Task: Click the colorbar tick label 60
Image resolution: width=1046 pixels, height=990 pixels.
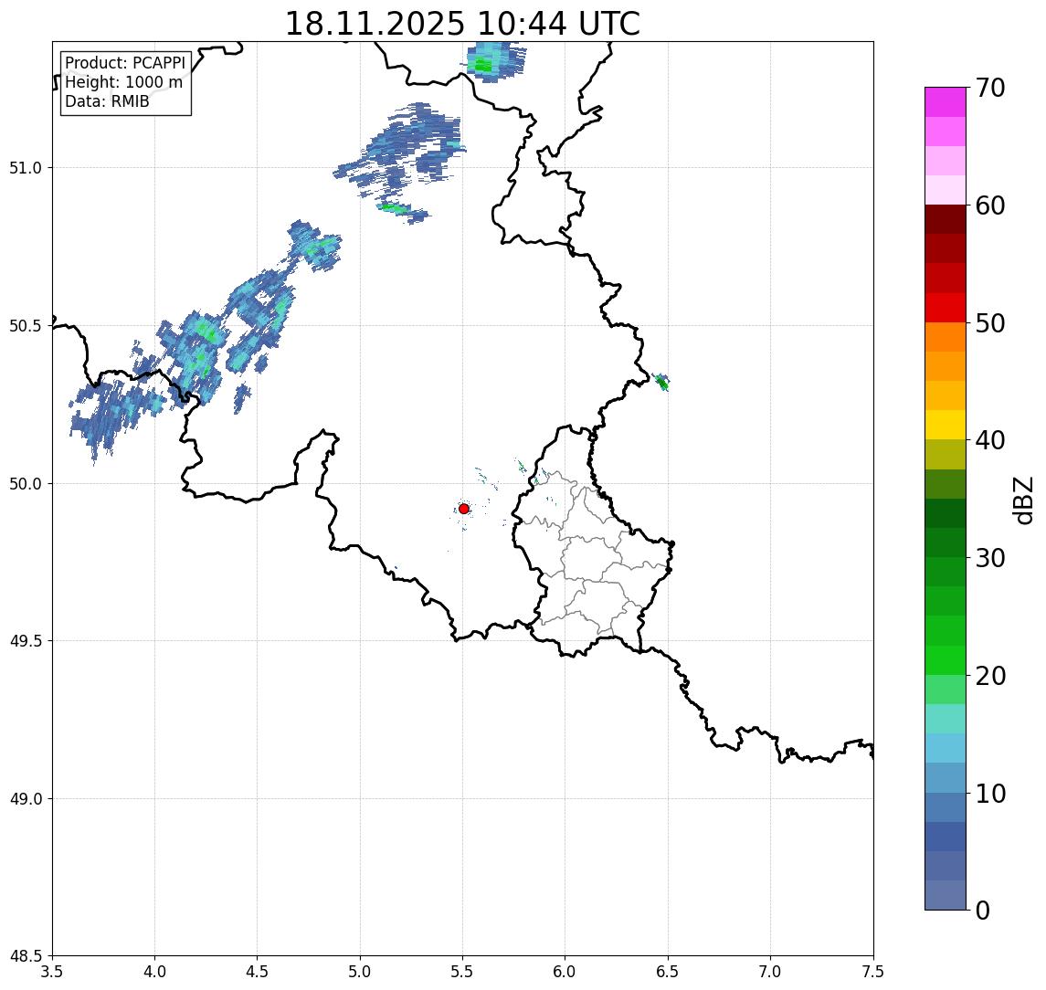Action: [x=990, y=206]
